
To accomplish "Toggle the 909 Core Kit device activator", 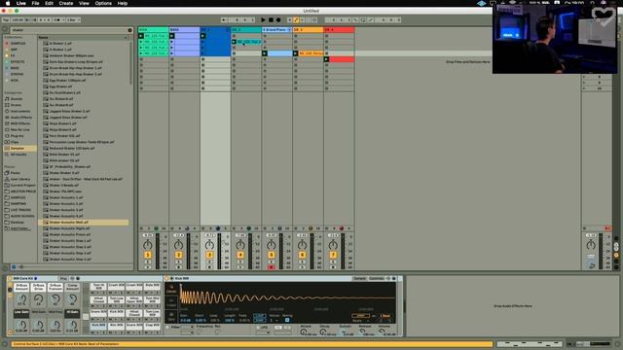I will tap(10, 279).
